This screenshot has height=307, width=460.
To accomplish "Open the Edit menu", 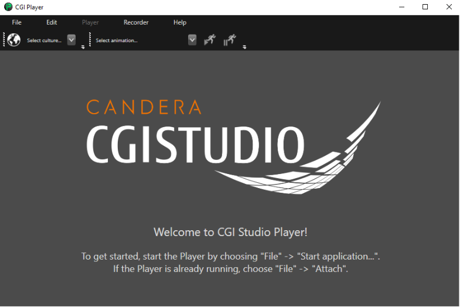I will (x=52, y=22).
